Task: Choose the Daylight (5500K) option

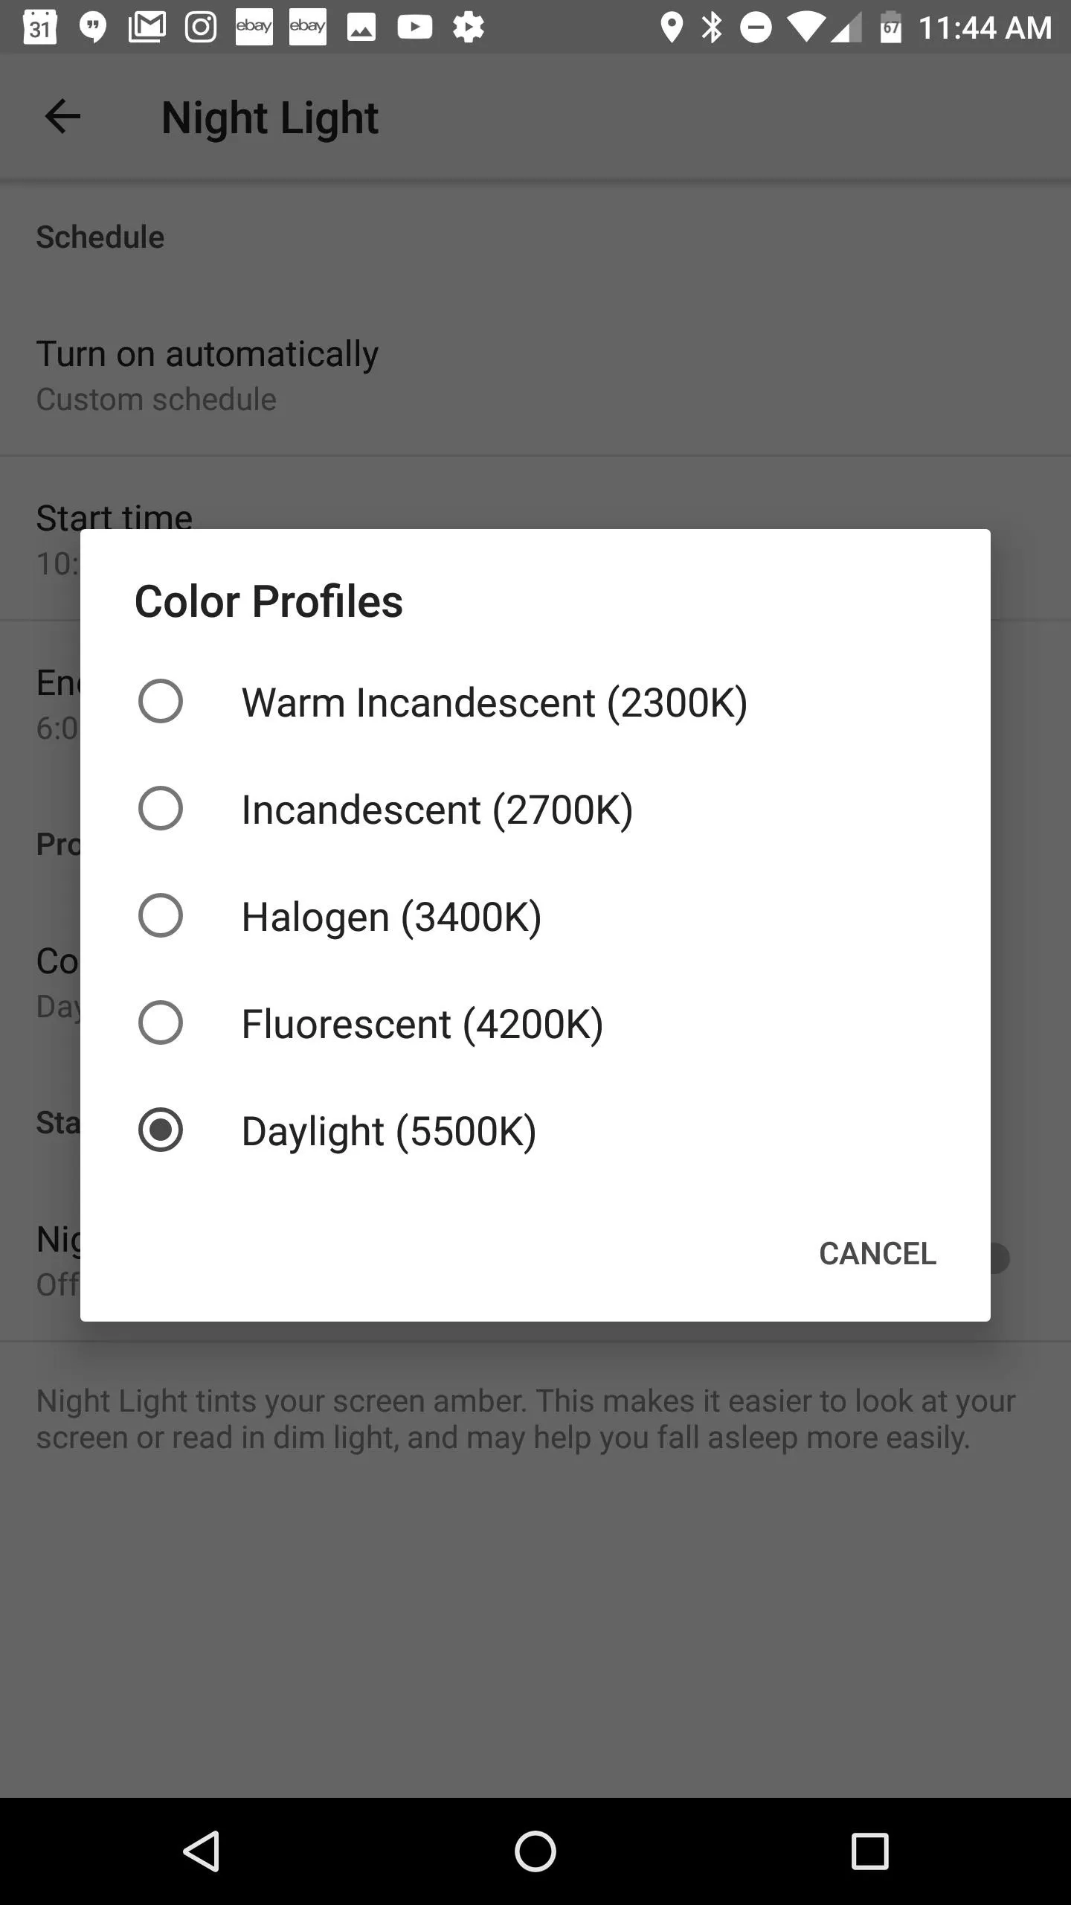Action: click(x=535, y=1130)
